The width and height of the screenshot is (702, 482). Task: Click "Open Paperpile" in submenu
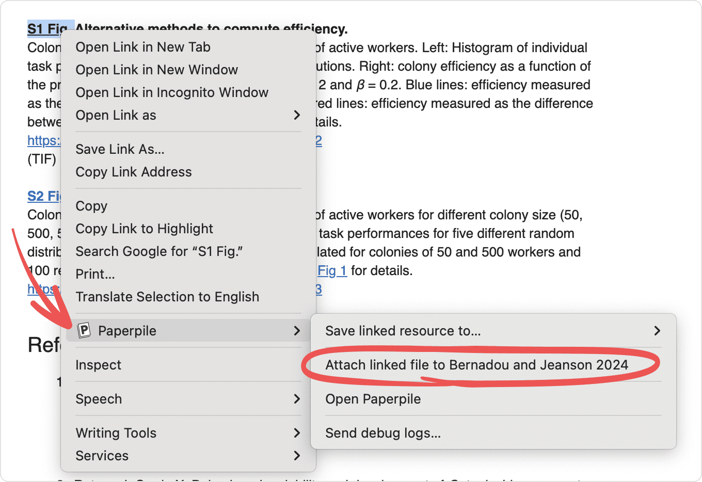coord(373,399)
